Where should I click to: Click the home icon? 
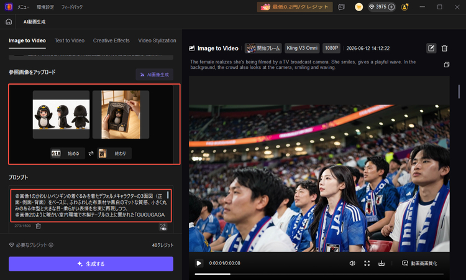click(9, 22)
